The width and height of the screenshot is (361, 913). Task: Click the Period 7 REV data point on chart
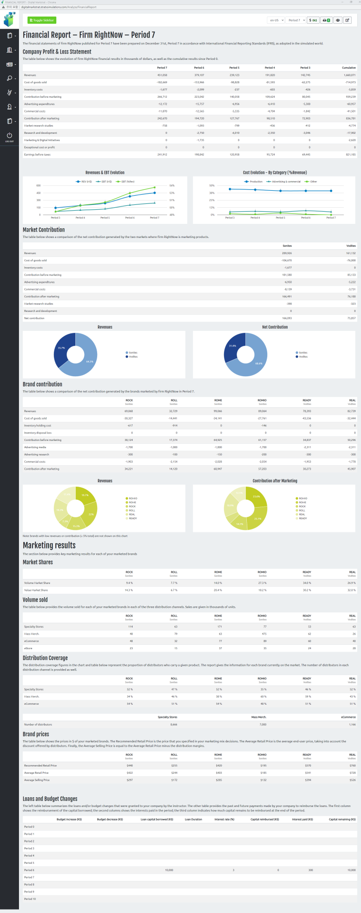pos(155,193)
